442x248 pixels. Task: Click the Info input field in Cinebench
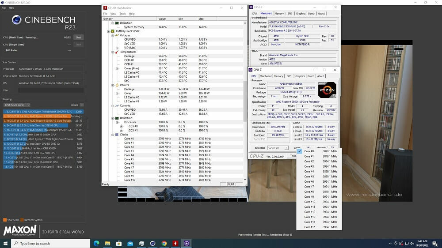51,90
